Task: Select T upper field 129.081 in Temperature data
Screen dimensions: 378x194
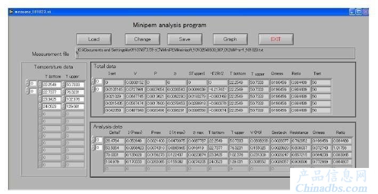Action: (x=75, y=106)
